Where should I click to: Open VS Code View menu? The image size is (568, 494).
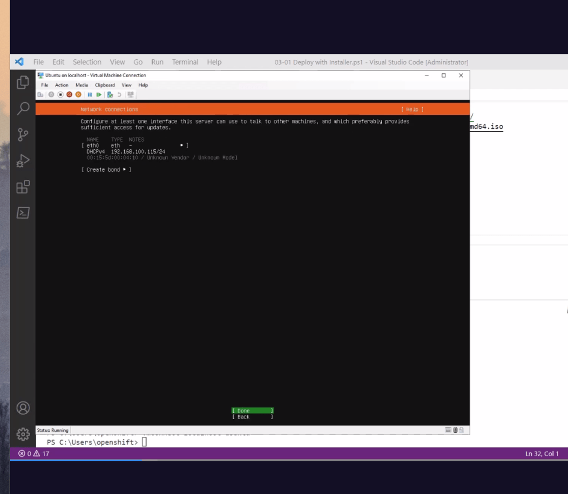[x=117, y=62]
